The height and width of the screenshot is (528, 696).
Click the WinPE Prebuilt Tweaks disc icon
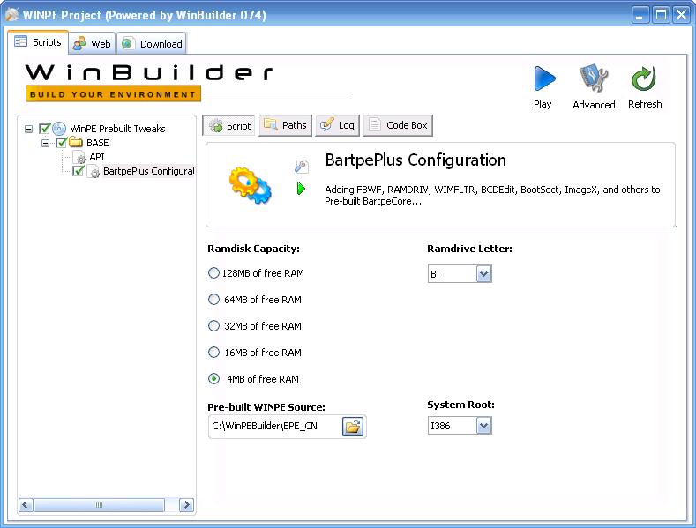59,129
